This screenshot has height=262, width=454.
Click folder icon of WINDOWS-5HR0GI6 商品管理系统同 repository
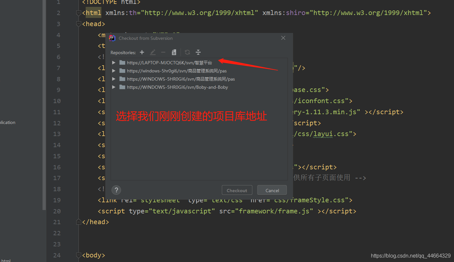[122, 79]
